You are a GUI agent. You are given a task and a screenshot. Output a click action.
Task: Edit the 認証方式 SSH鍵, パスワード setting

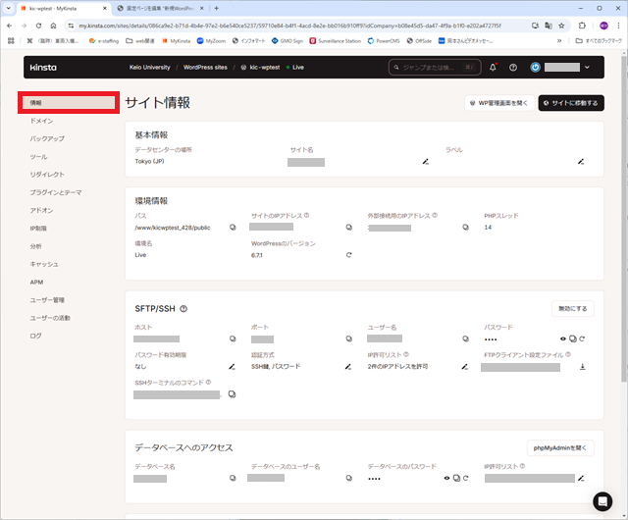pyautogui.click(x=348, y=366)
